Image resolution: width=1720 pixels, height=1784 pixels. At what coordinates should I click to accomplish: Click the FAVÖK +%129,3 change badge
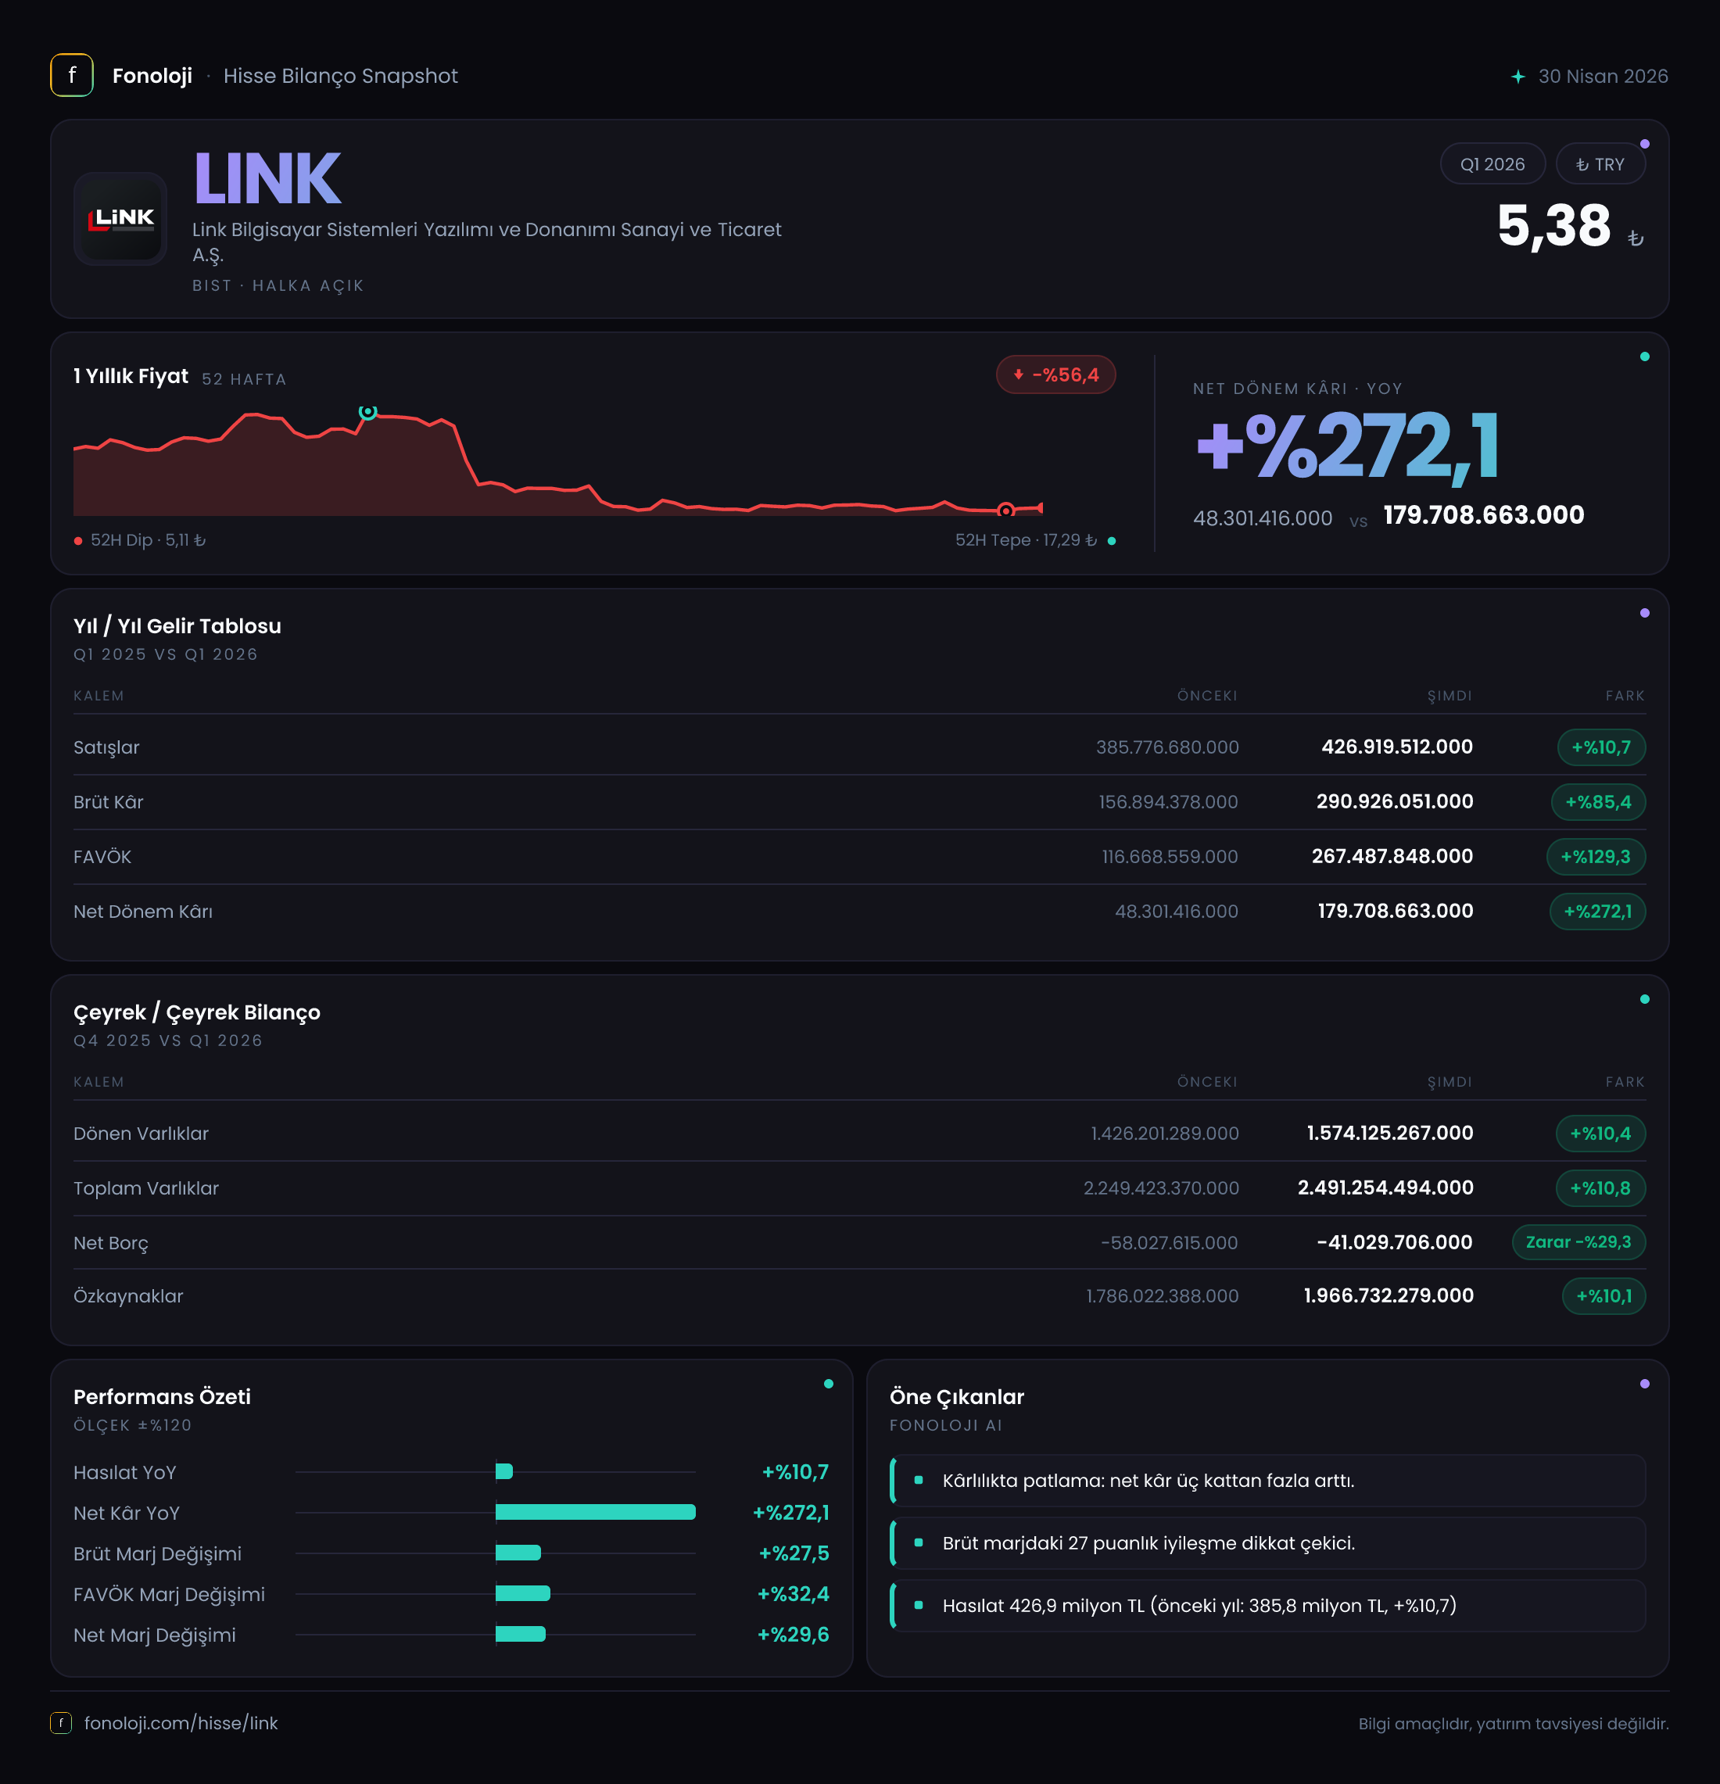[1596, 857]
